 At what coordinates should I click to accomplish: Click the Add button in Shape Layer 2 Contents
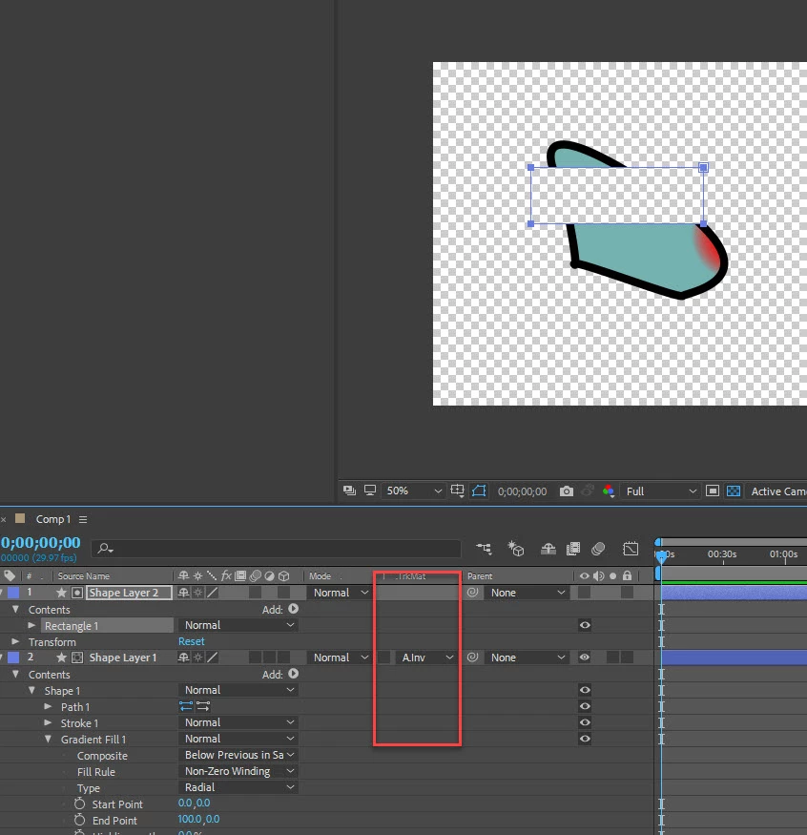[293, 609]
